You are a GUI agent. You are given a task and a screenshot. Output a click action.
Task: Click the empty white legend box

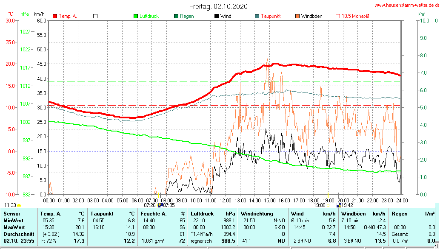tap(95, 16)
